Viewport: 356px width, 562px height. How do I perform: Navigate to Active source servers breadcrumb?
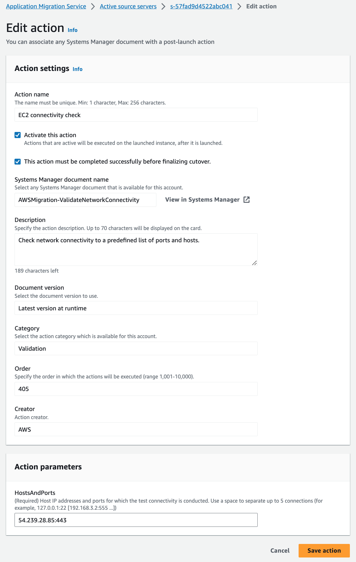[128, 6]
